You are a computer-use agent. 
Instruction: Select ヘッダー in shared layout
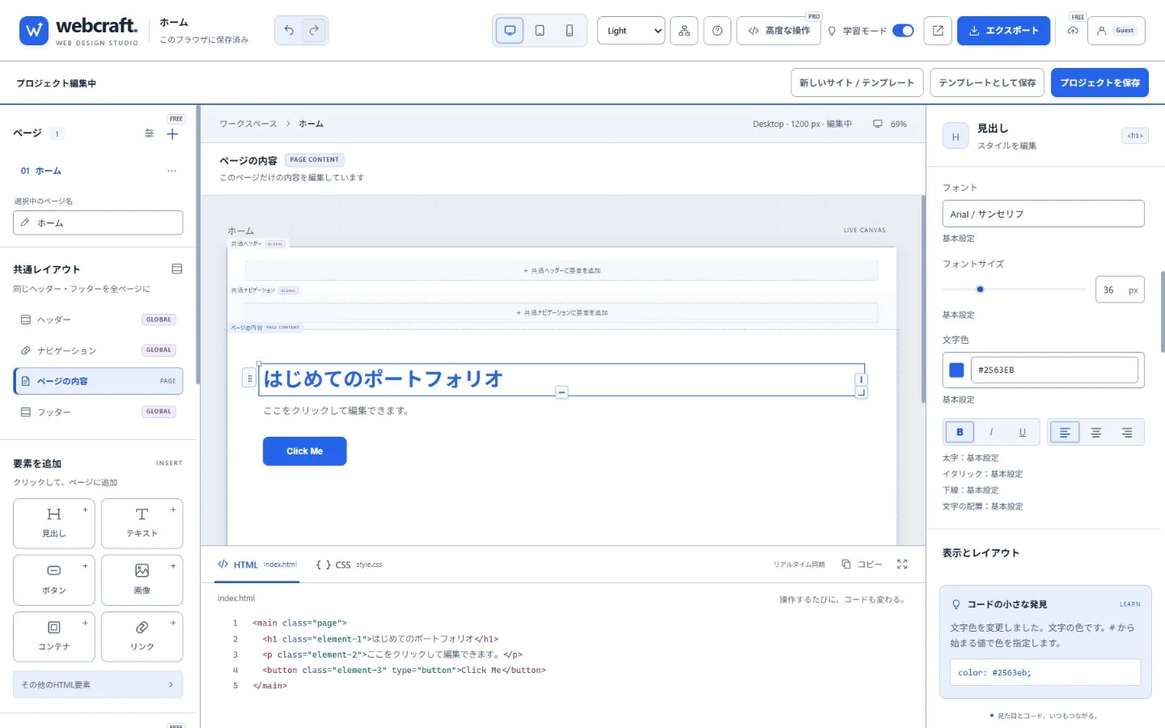coord(98,320)
